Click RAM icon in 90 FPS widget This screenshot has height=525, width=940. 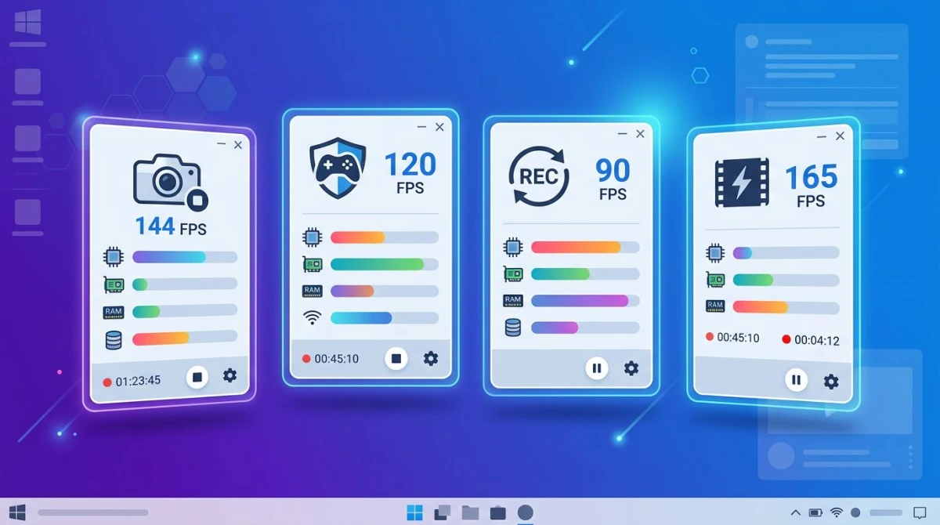tap(513, 300)
